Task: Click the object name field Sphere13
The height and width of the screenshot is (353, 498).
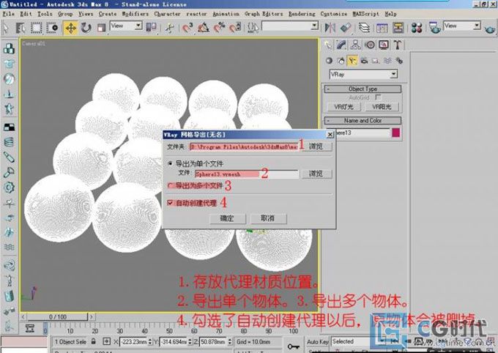Action: [362, 133]
